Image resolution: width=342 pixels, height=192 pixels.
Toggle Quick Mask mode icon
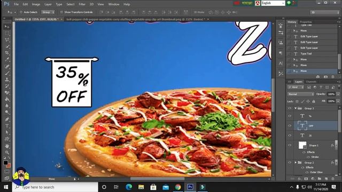click(7, 172)
